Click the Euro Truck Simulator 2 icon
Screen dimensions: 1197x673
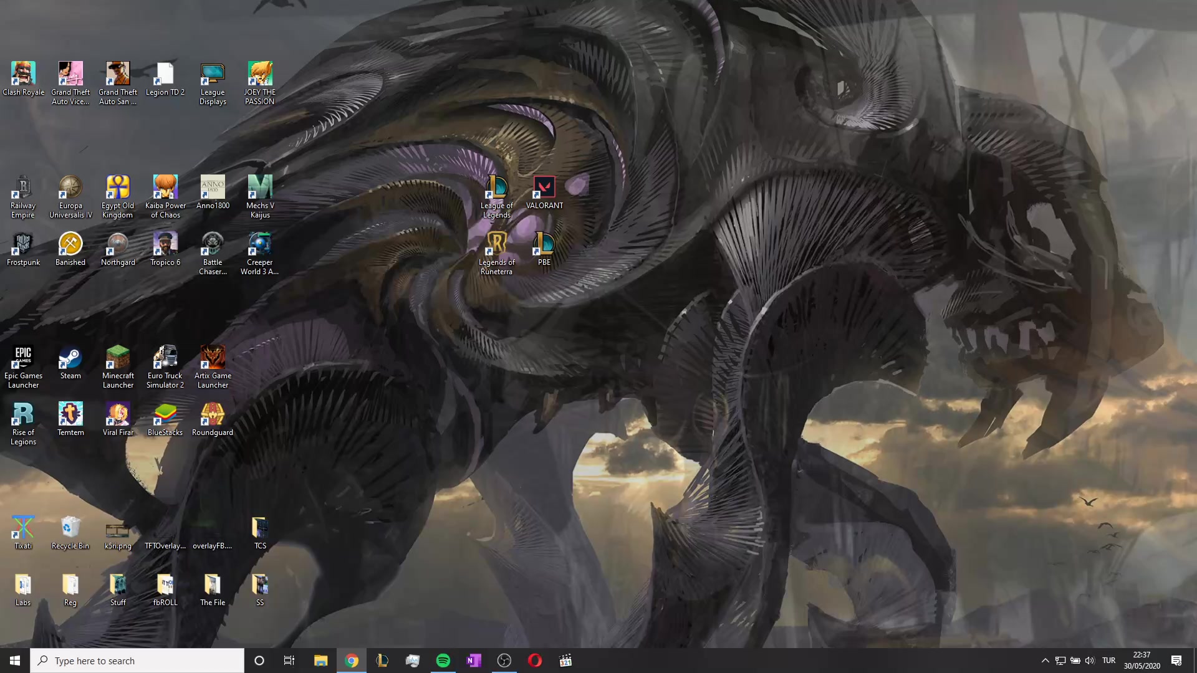pyautogui.click(x=165, y=367)
